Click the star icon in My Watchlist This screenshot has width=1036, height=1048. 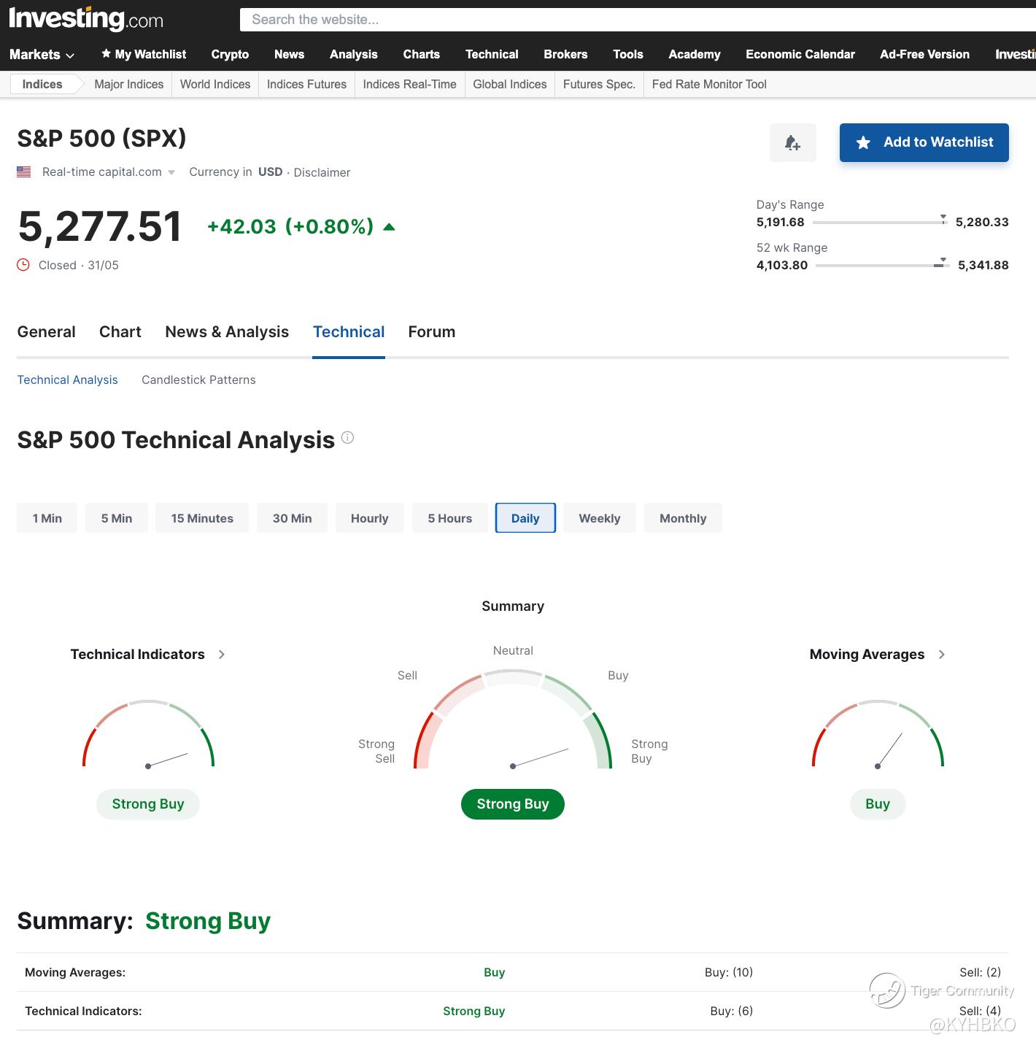pos(106,54)
